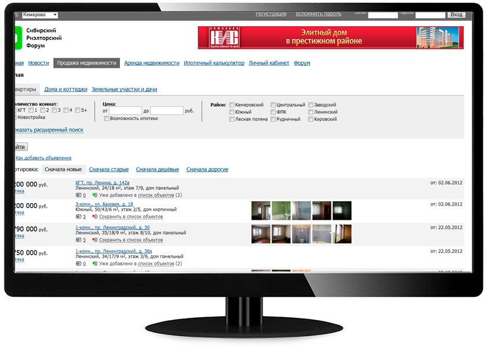487x348 pixels.
Task: Open listing 1-комн., пр. Ленинградский, д. 36а
Action: [113, 251]
